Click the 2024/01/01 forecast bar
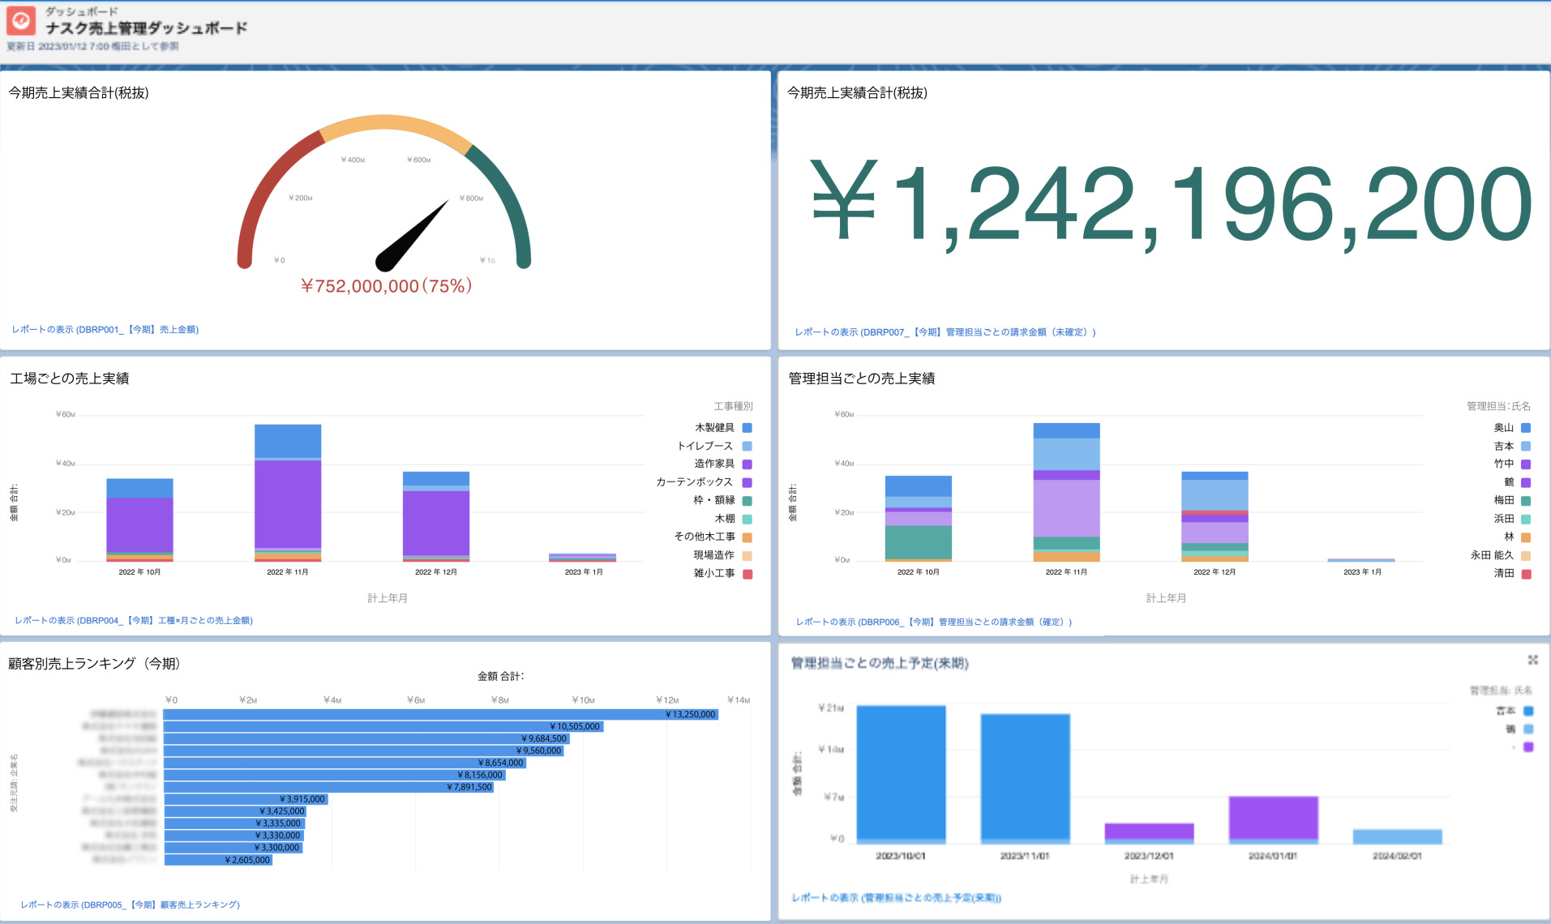This screenshot has height=924, width=1551. [1273, 819]
